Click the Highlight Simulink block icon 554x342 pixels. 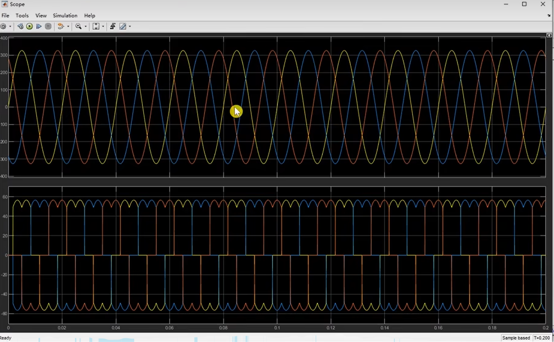tap(61, 26)
